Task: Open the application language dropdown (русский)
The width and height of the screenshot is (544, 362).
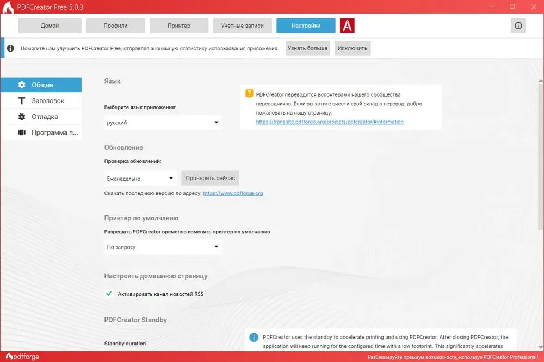Action: (x=163, y=122)
